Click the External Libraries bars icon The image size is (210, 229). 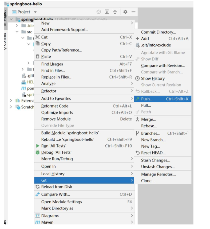point(18,101)
